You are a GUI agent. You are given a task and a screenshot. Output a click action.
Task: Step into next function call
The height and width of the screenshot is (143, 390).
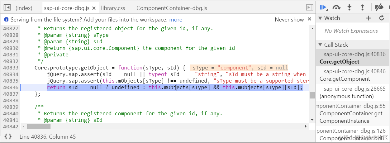tap(350, 7)
